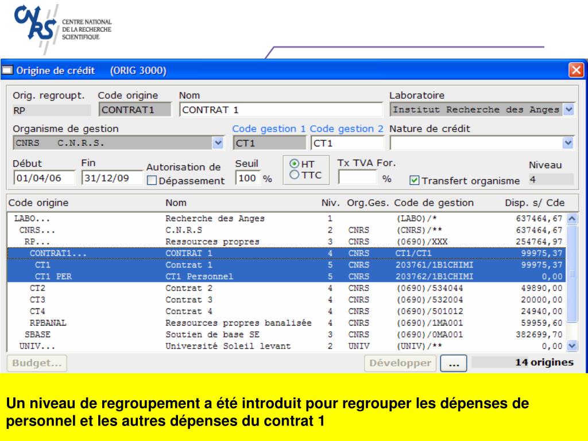Select the CT4 Contrat 4 row

coord(287,311)
